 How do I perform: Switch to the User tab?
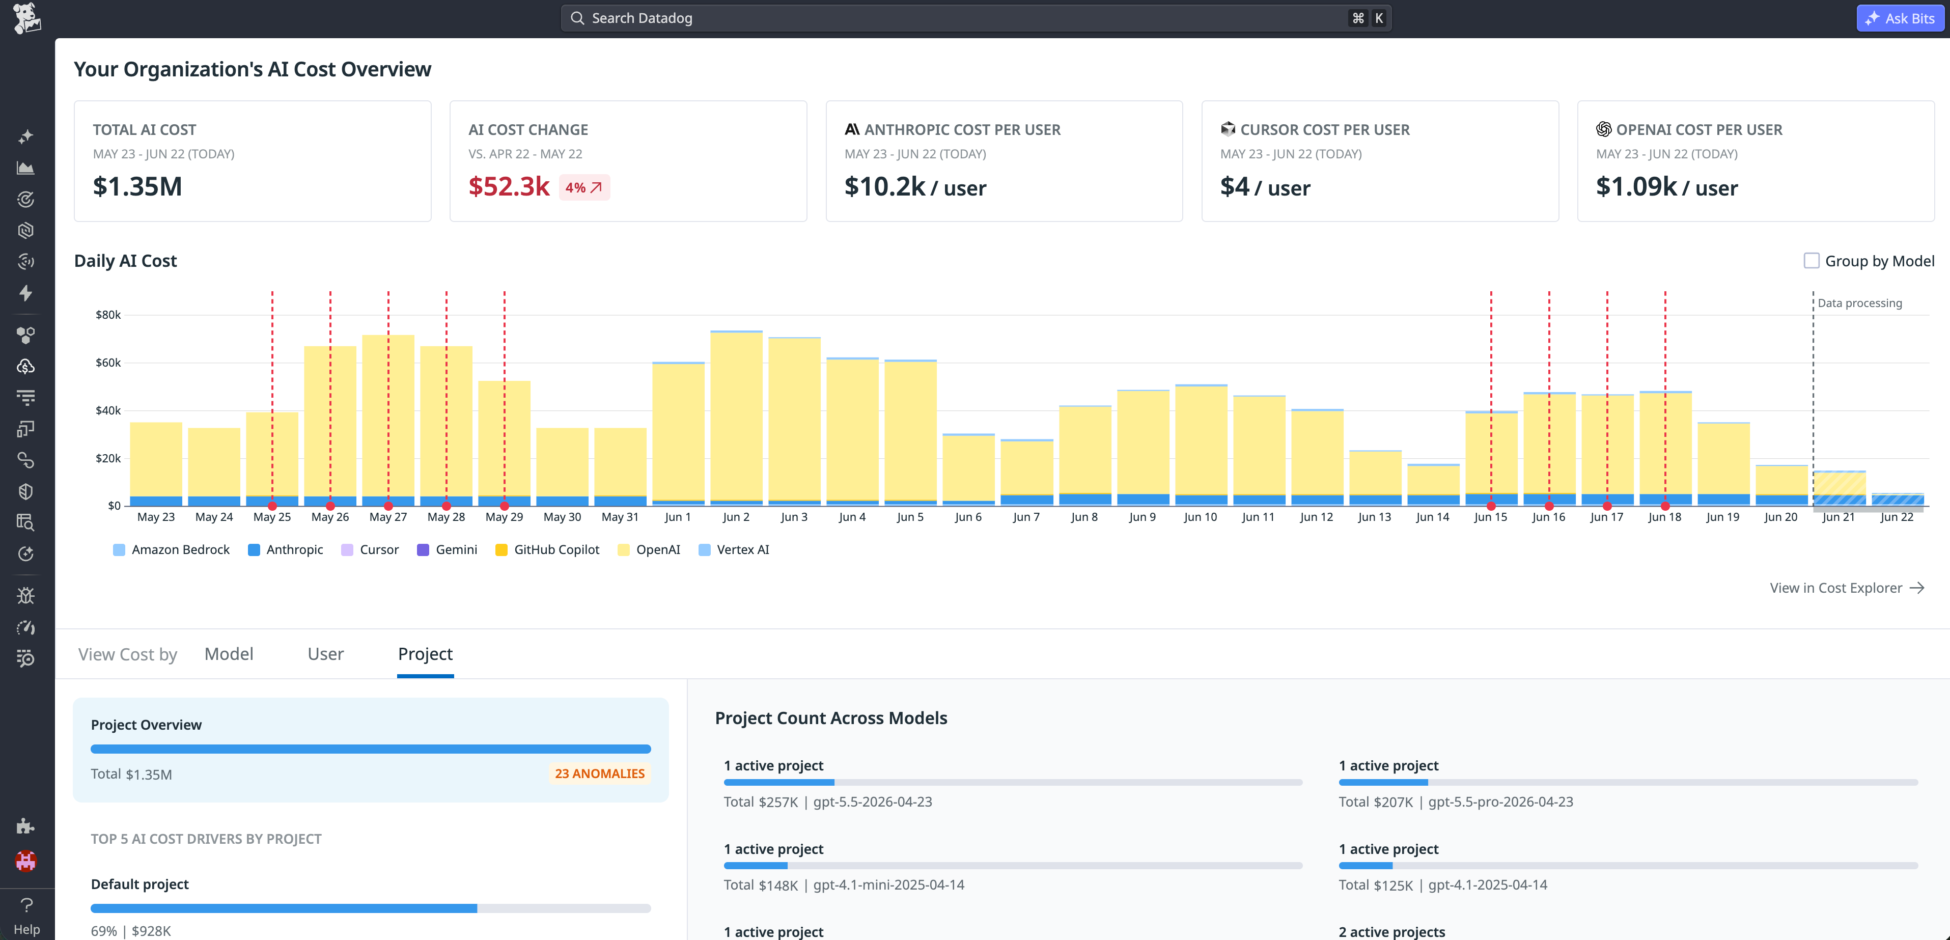tap(325, 654)
